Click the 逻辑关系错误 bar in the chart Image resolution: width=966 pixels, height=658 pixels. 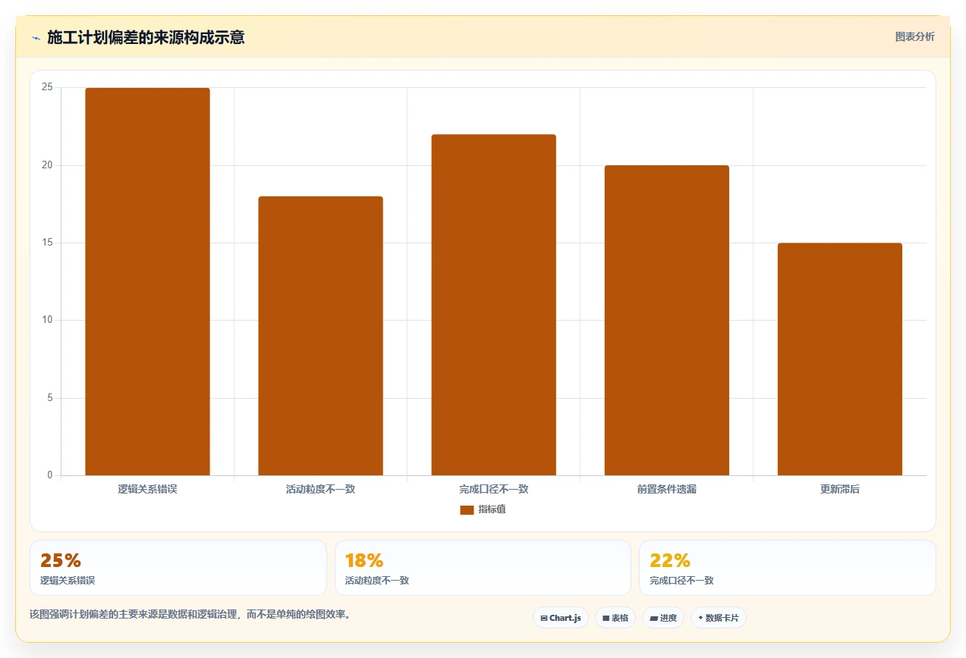pyautogui.click(x=147, y=282)
